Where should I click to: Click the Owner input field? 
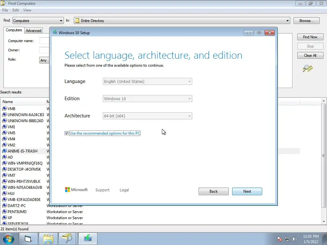pos(44,50)
